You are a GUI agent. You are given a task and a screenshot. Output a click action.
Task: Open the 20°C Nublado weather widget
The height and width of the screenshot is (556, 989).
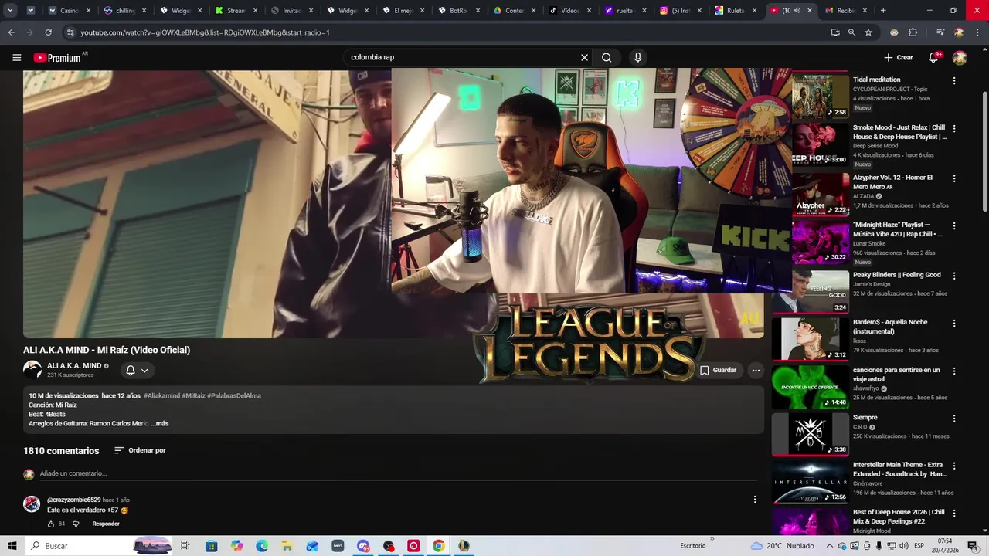click(781, 546)
